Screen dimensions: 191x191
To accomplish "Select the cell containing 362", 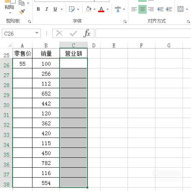I will coord(46,123).
